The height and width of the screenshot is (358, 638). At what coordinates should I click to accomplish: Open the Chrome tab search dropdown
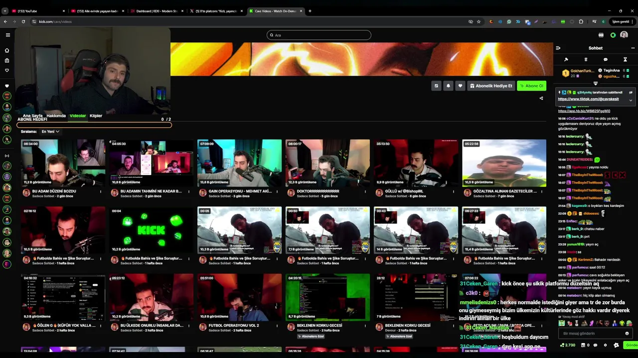click(5, 10)
